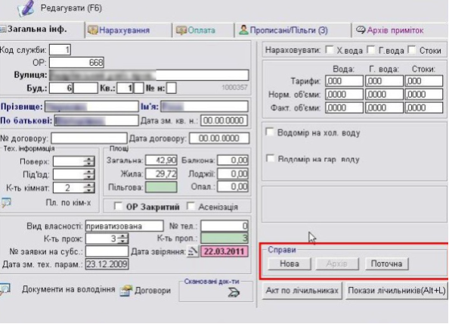Click the Кв. field containing 1
This screenshot has height=324, width=449.
(x=125, y=88)
